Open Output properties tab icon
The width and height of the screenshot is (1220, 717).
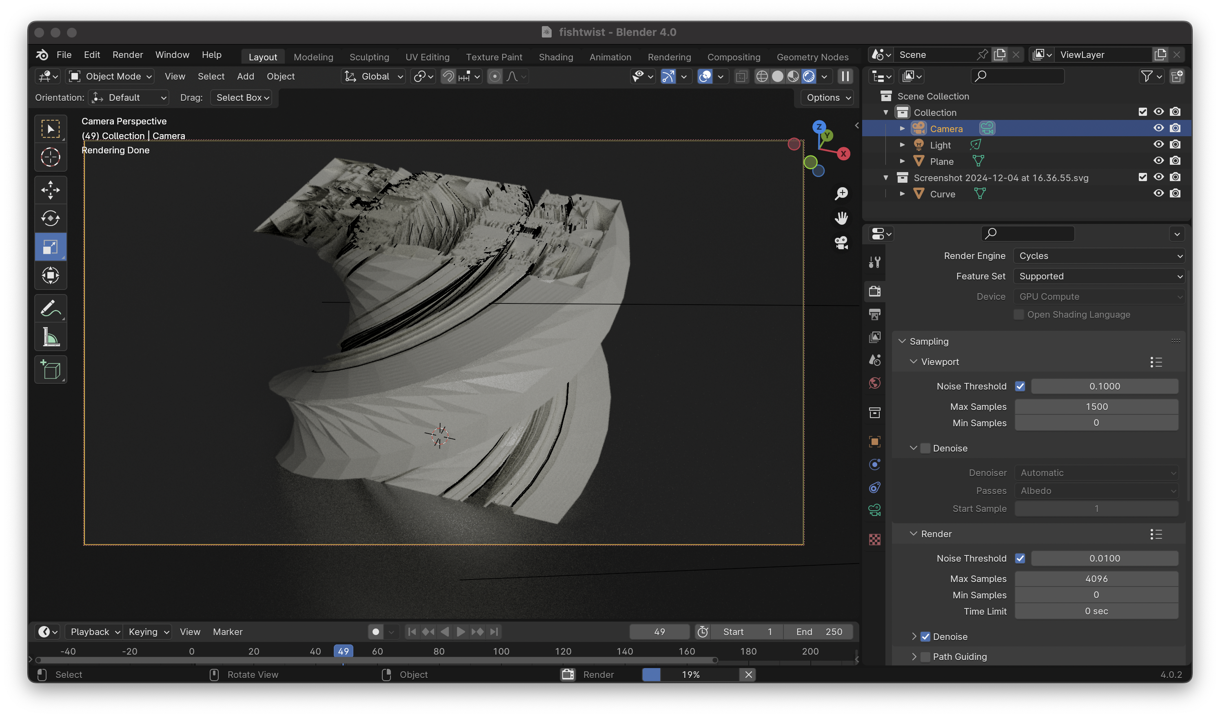click(x=874, y=314)
